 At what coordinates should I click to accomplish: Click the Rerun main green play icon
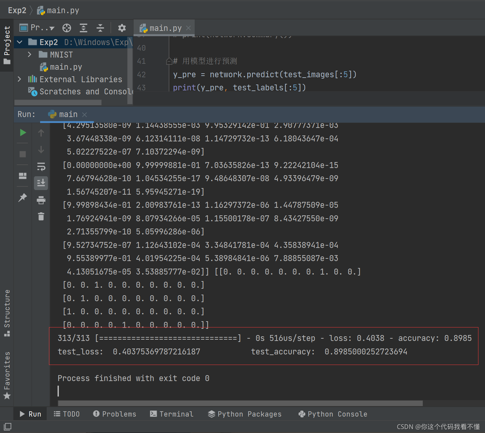tap(23, 133)
